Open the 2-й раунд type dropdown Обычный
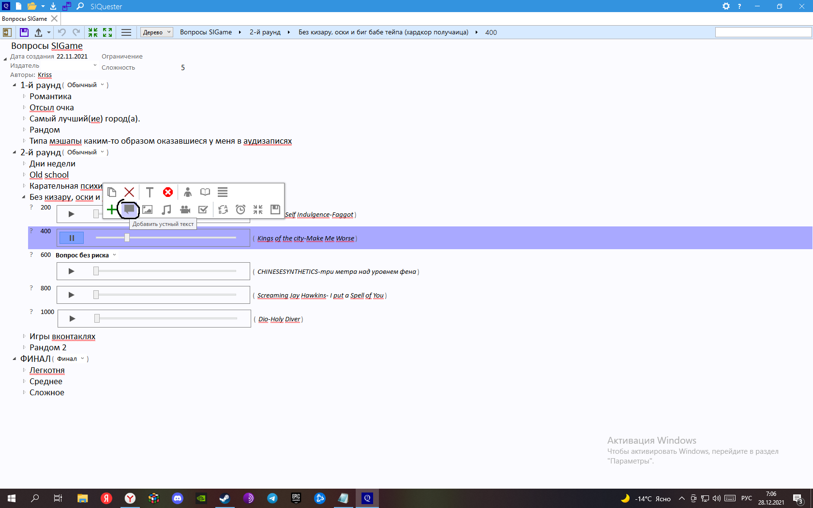 85,152
